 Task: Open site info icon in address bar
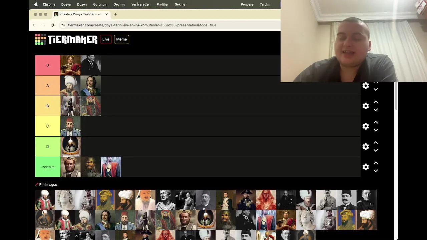(63, 25)
